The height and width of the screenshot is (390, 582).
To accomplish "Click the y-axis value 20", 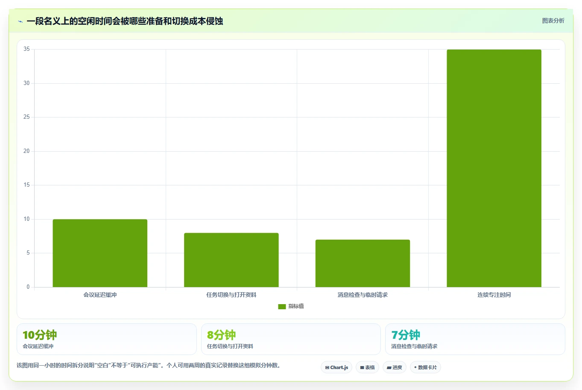I will point(26,151).
